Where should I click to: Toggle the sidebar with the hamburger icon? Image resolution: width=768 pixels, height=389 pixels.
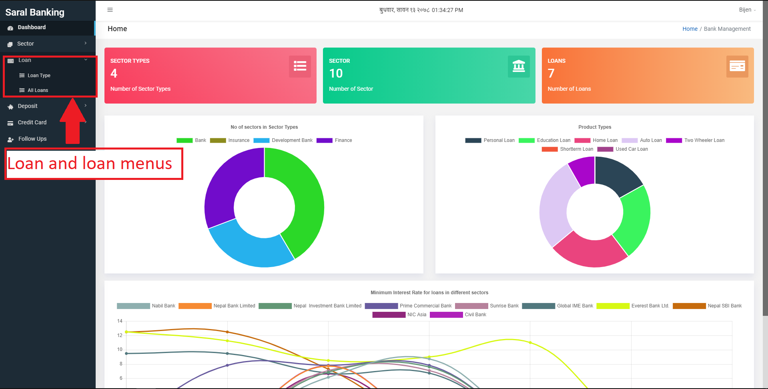110,10
